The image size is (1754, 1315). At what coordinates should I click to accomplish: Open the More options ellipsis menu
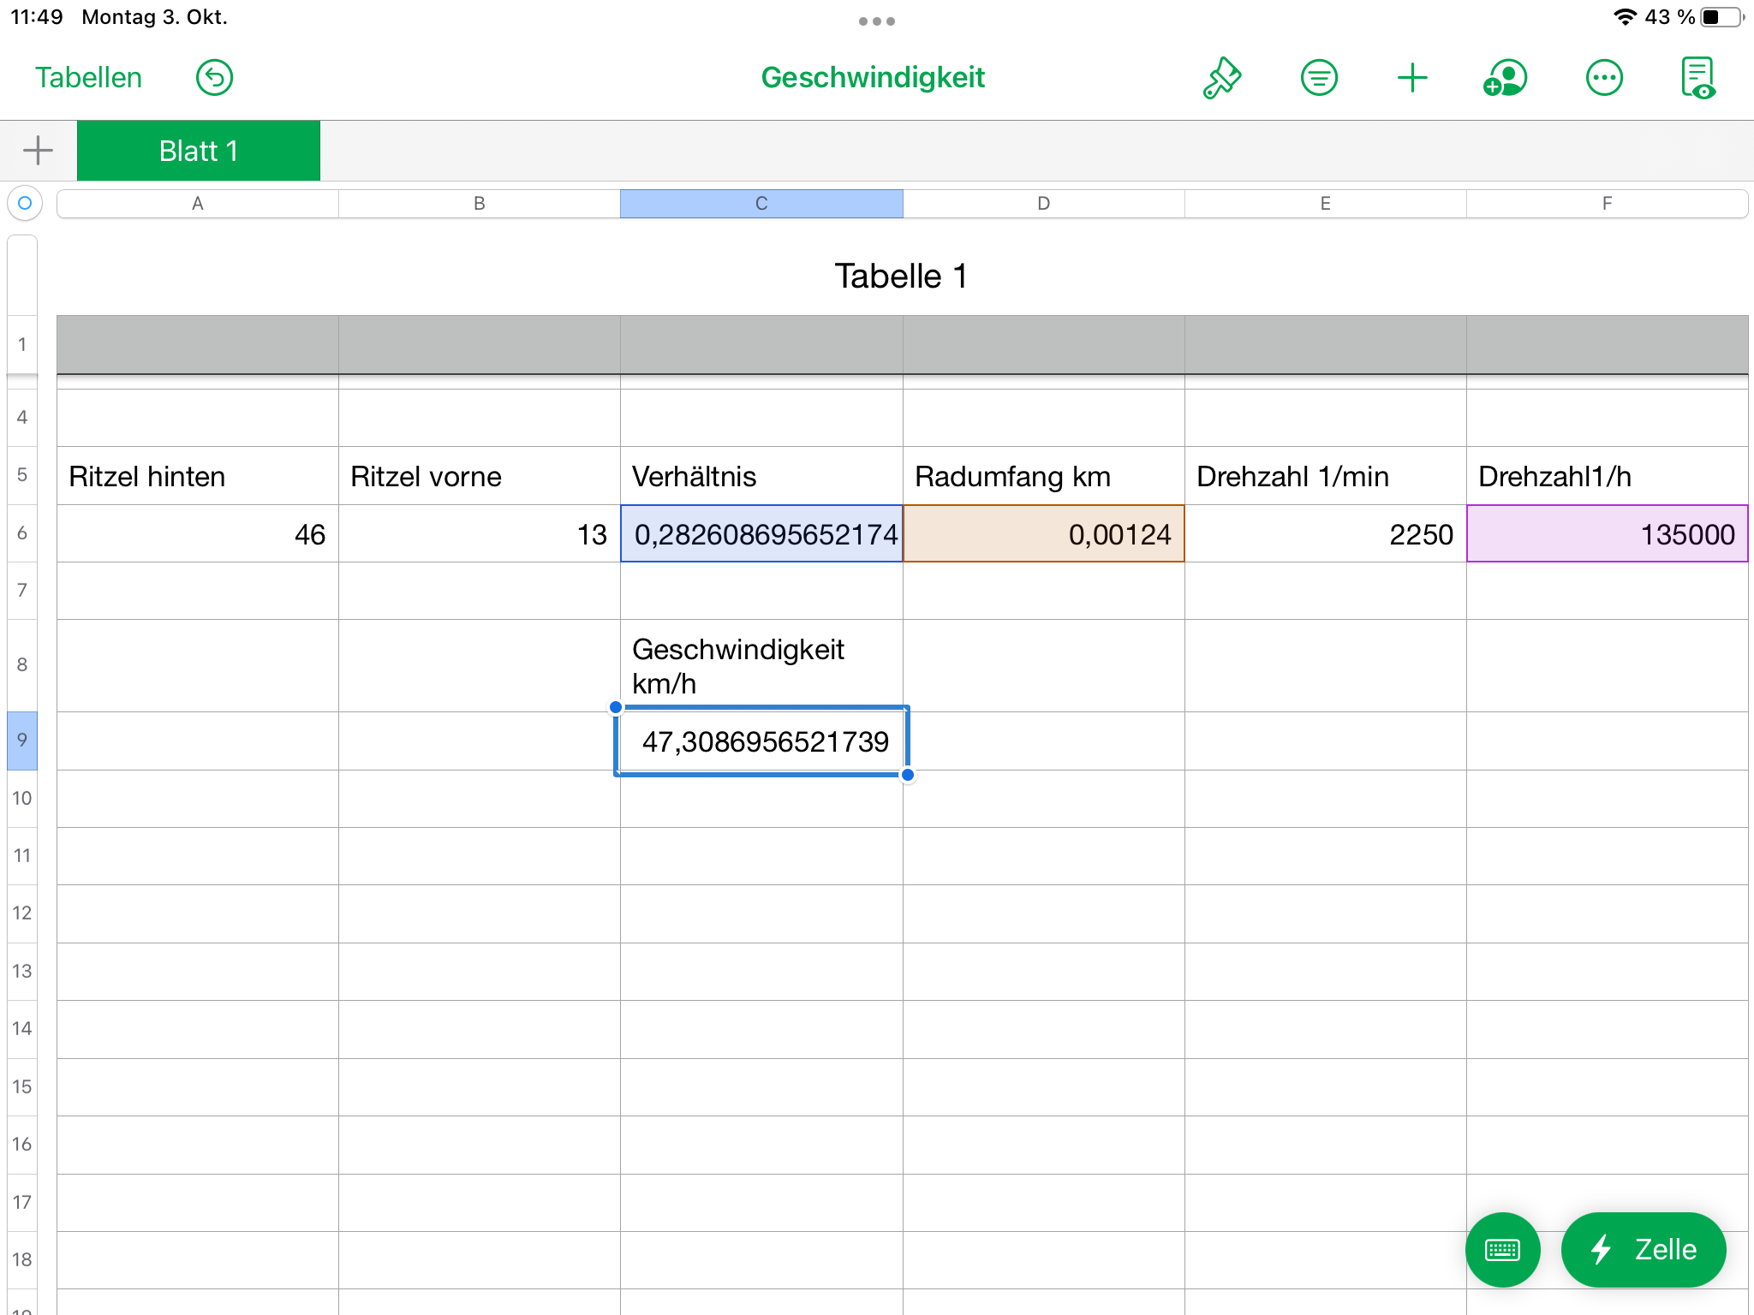pos(1603,78)
